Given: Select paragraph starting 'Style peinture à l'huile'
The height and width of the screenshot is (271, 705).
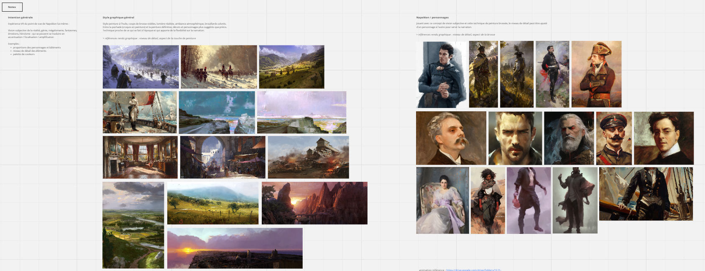Looking at the screenshot, I should 165,27.
